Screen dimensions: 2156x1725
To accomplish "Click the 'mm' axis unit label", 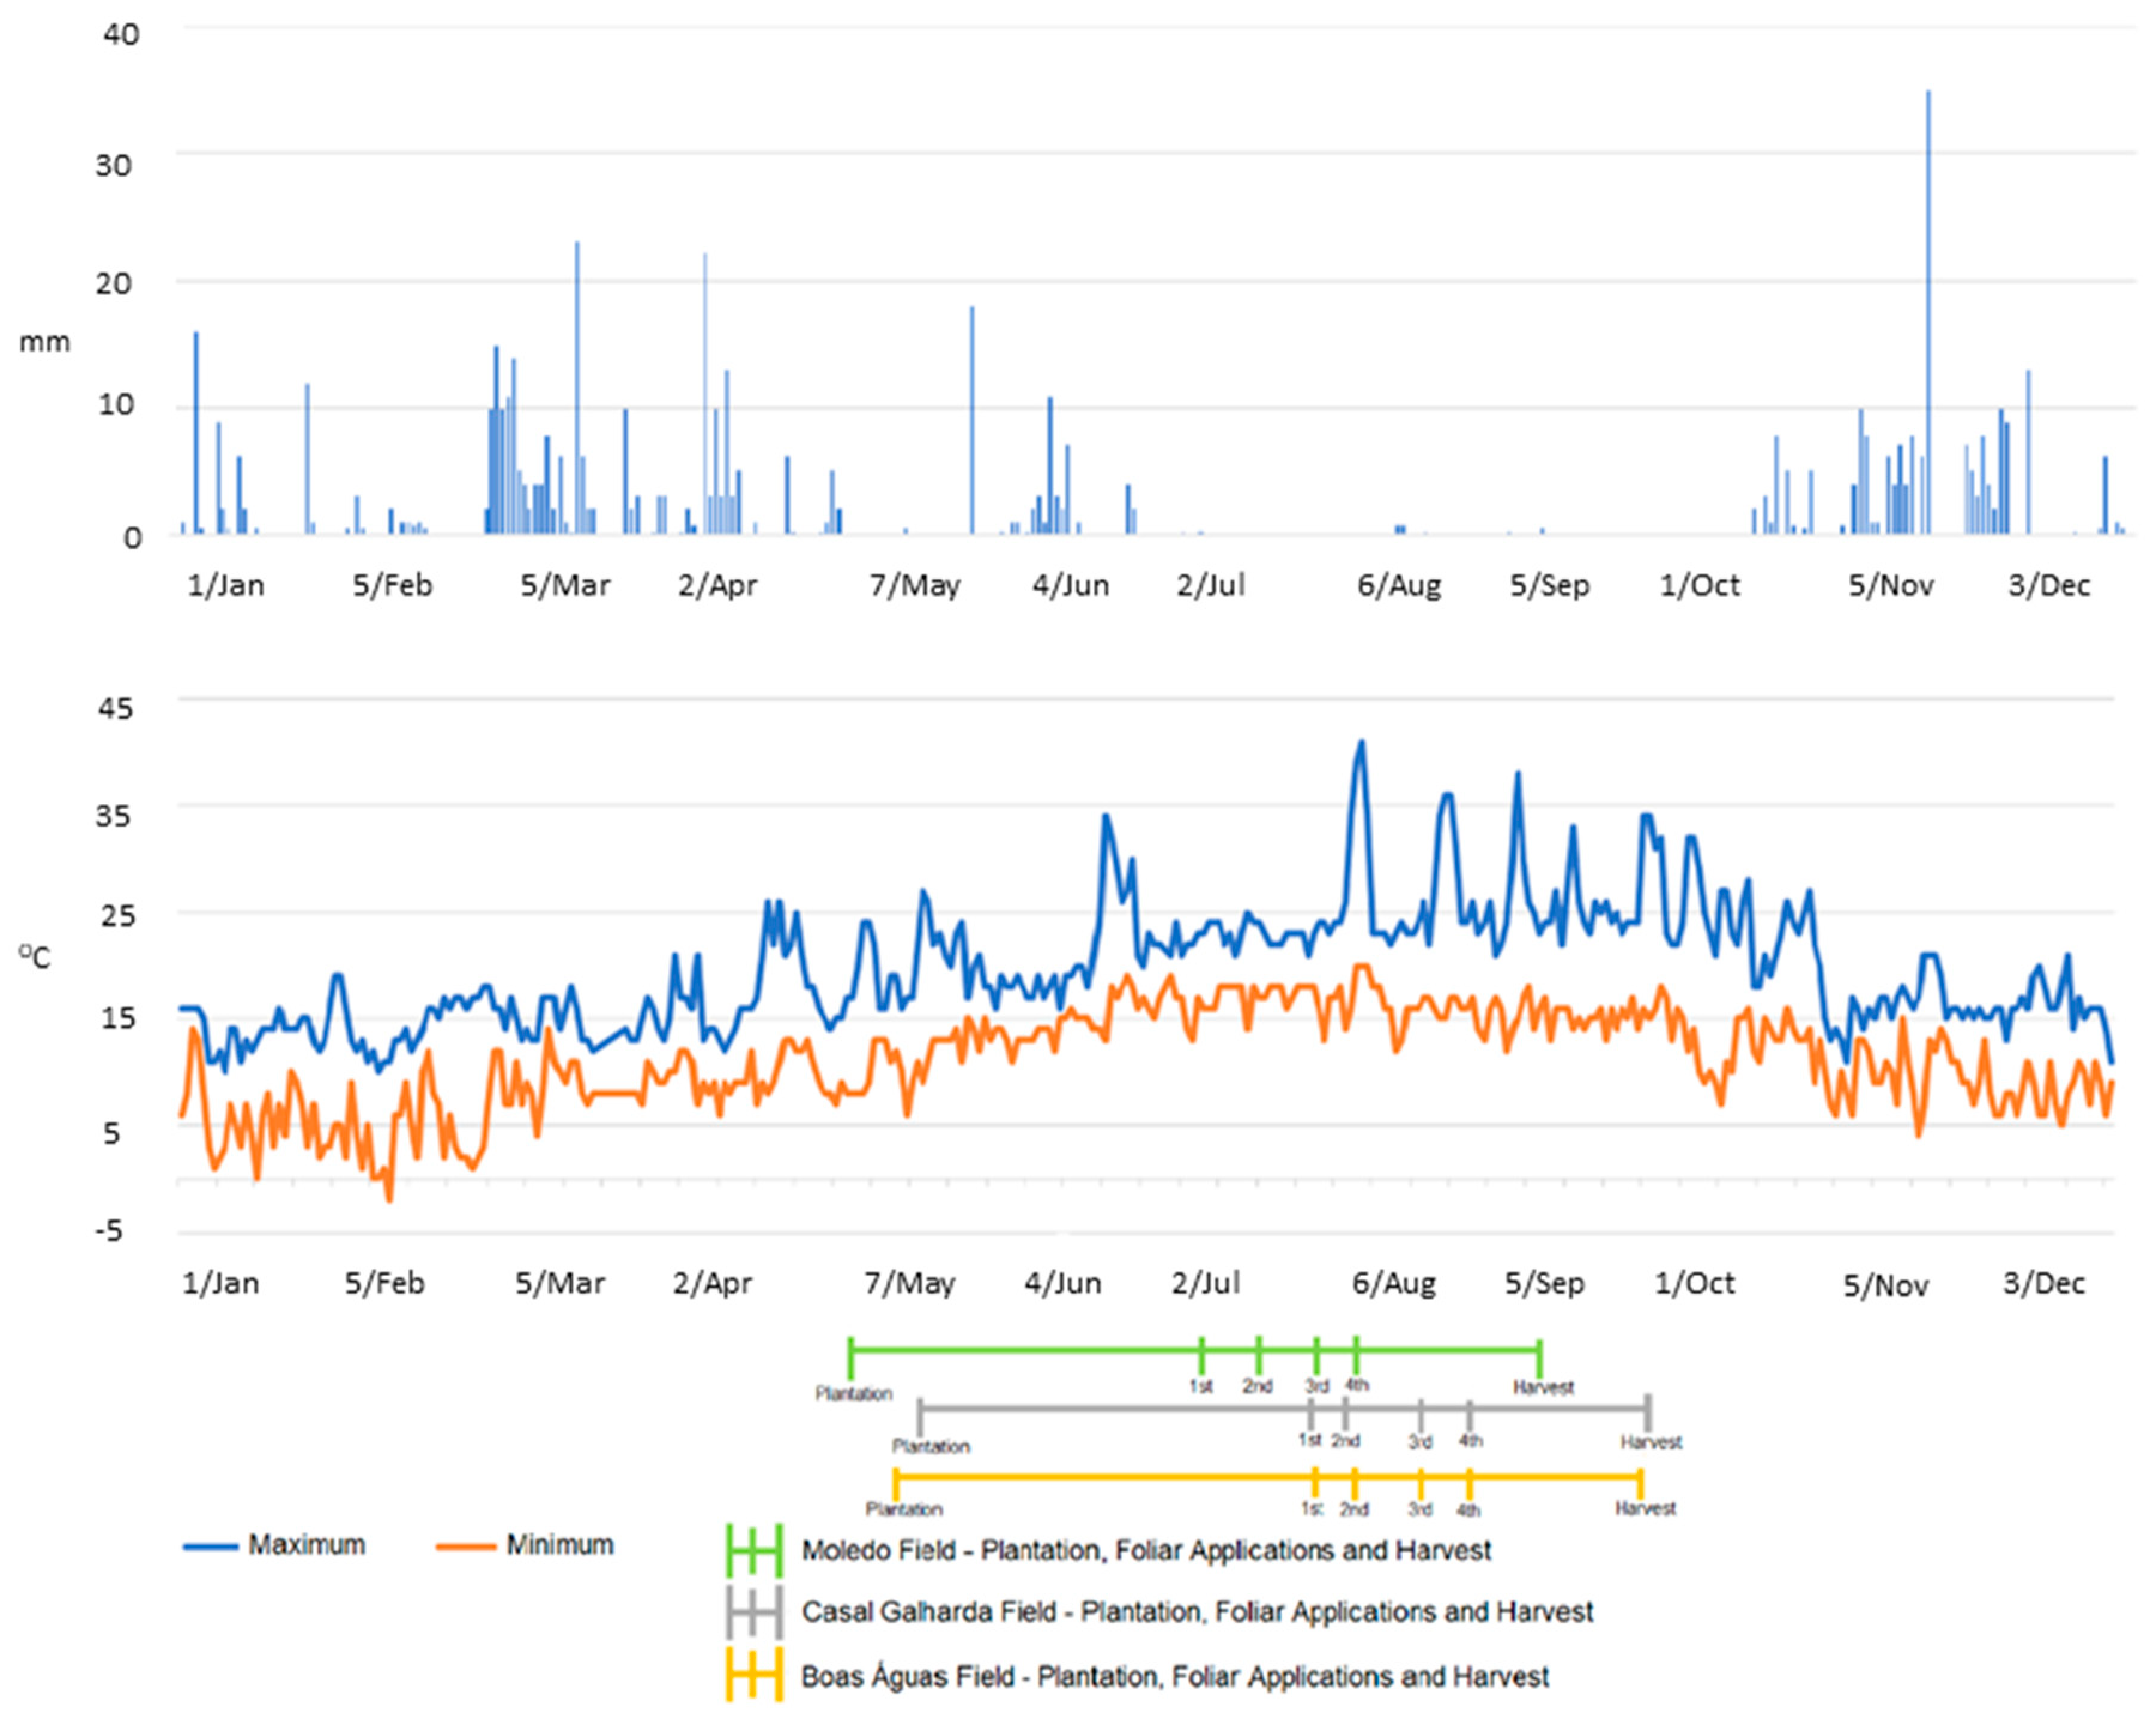I will [x=45, y=342].
